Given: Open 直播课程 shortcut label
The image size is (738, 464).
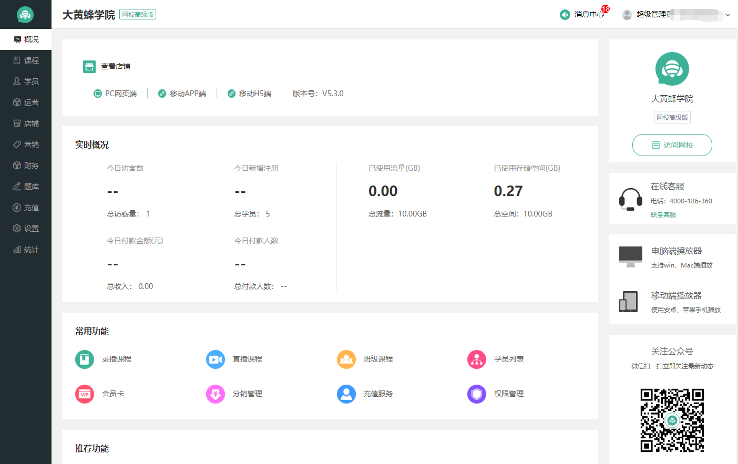Looking at the screenshot, I should point(248,359).
